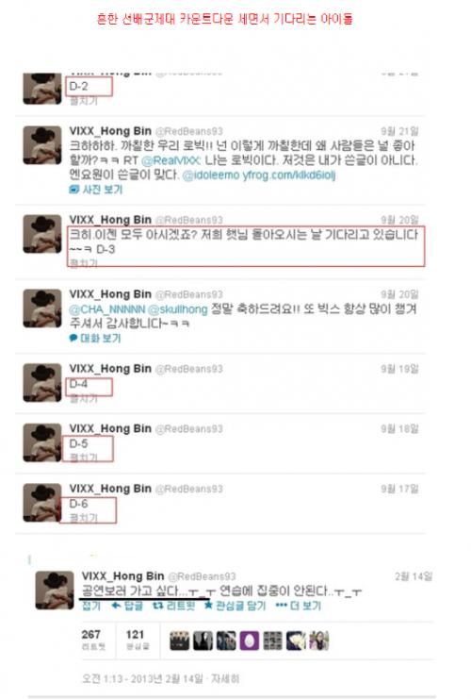Collapse the bottom tweet with 접기
Viewport: 471px width, 699px height.
click(x=91, y=606)
